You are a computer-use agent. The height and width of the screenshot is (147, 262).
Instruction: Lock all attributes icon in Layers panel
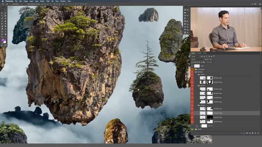tap(204, 62)
